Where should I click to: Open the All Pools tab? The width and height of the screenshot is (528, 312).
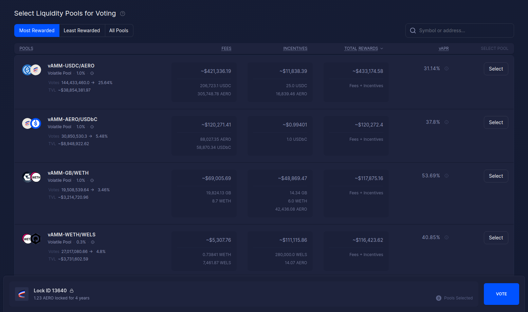(119, 31)
